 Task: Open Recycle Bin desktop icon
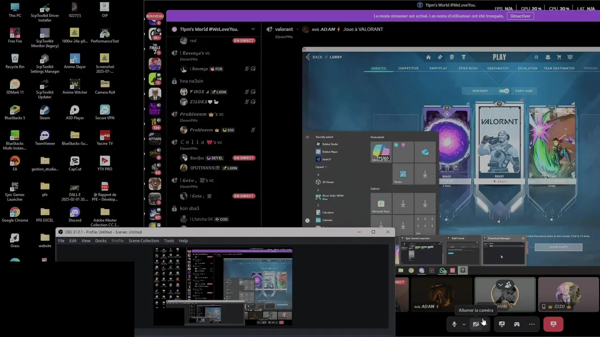tap(15, 61)
